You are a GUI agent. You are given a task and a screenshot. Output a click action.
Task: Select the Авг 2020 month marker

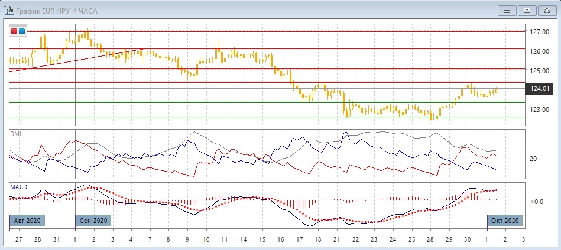[x=25, y=221]
